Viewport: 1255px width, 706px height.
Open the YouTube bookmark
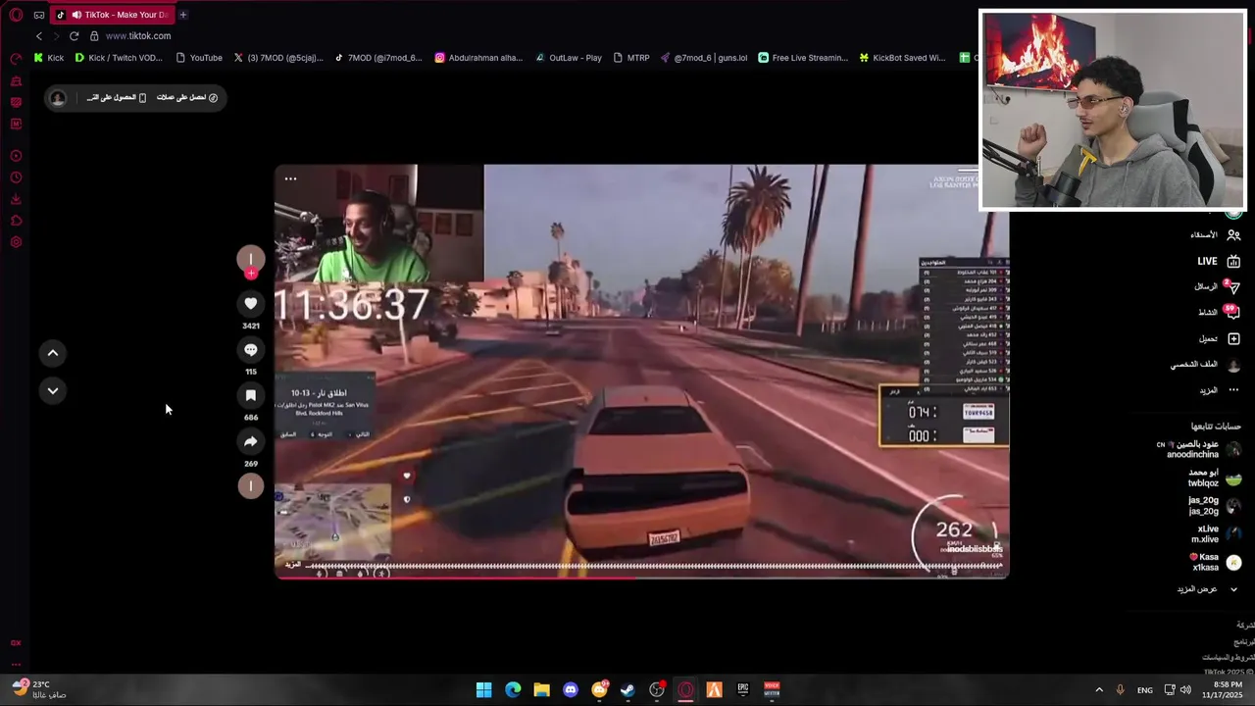[199, 58]
